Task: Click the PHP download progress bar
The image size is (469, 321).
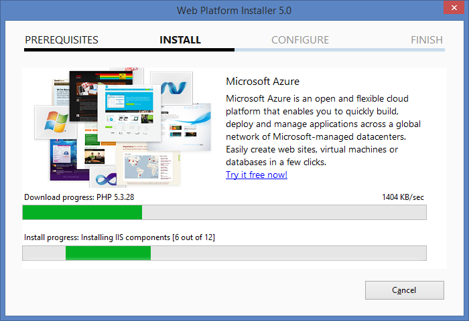Action: point(224,212)
